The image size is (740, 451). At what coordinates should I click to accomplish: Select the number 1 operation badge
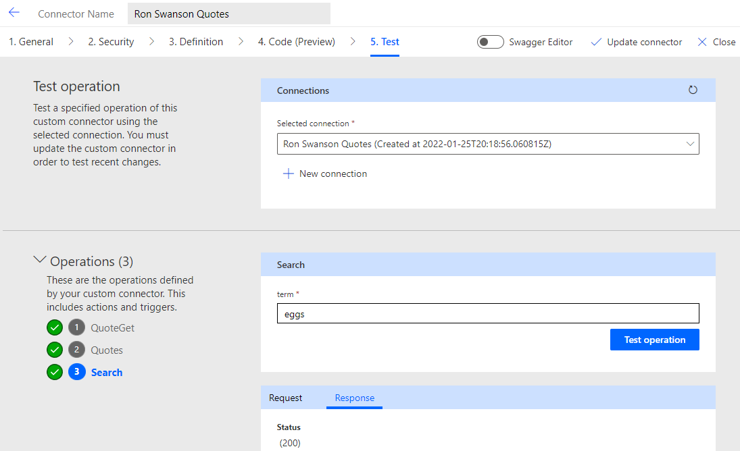[76, 327]
